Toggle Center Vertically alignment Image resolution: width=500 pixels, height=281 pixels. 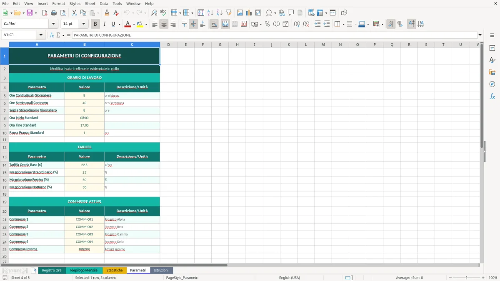point(193,24)
